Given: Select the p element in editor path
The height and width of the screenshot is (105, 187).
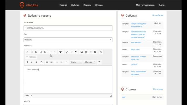Looking at the screenshot, I should coord(31,95).
